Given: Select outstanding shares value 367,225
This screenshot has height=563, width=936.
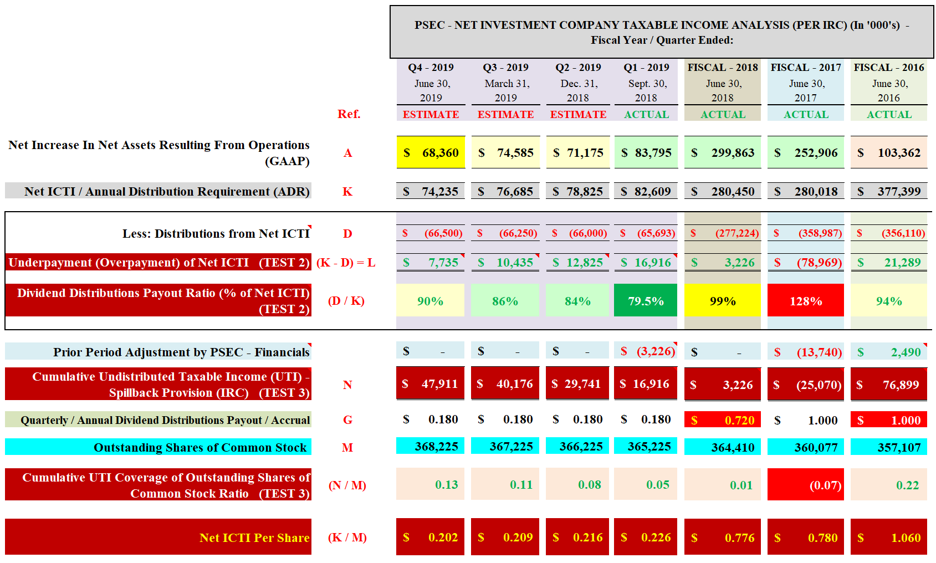Looking at the screenshot, I should tap(505, 446).
